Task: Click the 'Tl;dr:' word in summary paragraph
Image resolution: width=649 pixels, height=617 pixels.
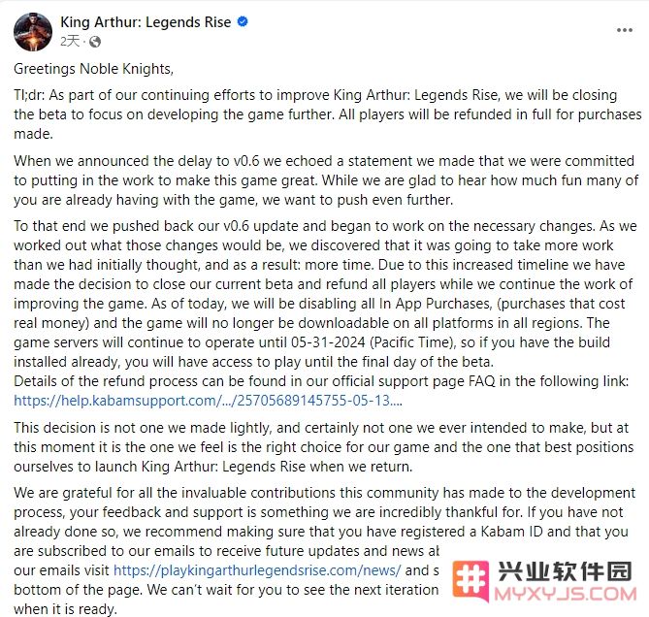Action: click(29, 95)
